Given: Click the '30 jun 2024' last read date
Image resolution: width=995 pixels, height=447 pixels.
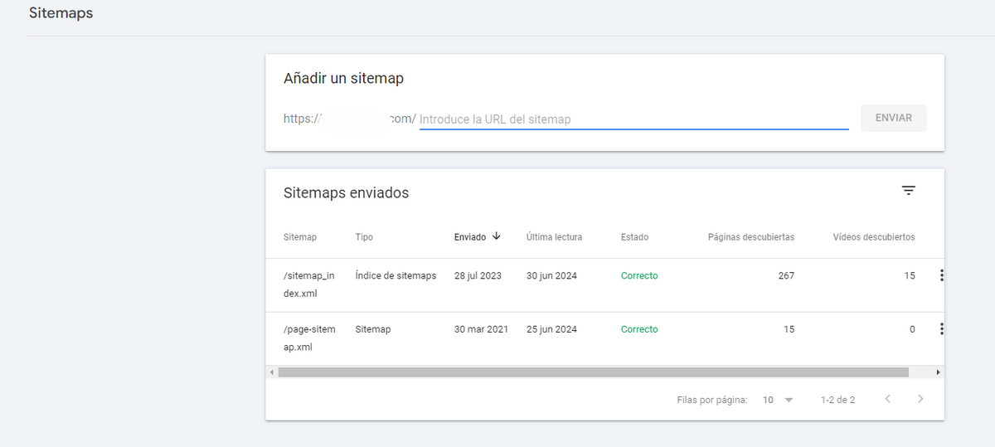Looking at the screenshot, I should point(551,276).
